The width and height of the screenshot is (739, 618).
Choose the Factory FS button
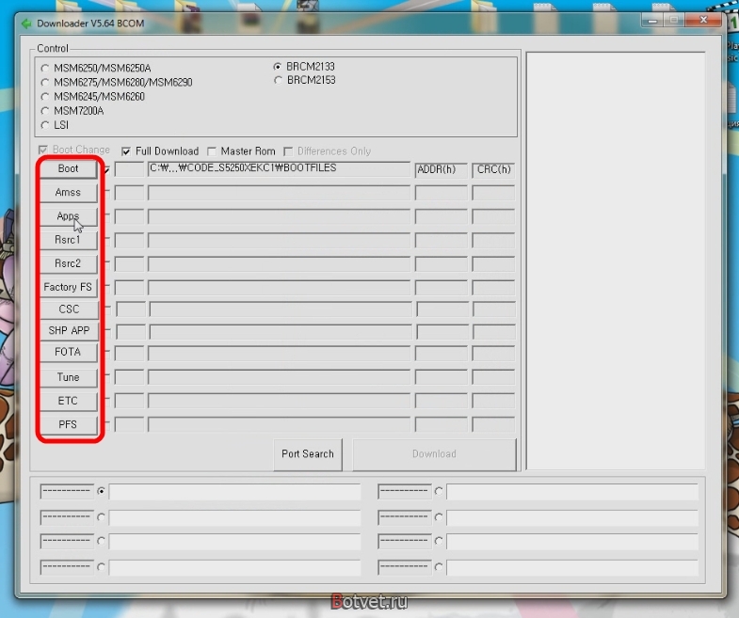pyautogui.click(x=69, y=287)
